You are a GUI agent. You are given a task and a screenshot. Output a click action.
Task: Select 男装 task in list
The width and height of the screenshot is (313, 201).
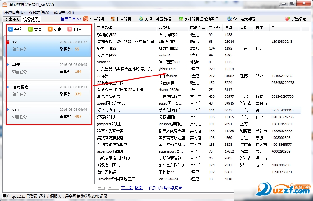pyautogui.click(x=47, y=68)
